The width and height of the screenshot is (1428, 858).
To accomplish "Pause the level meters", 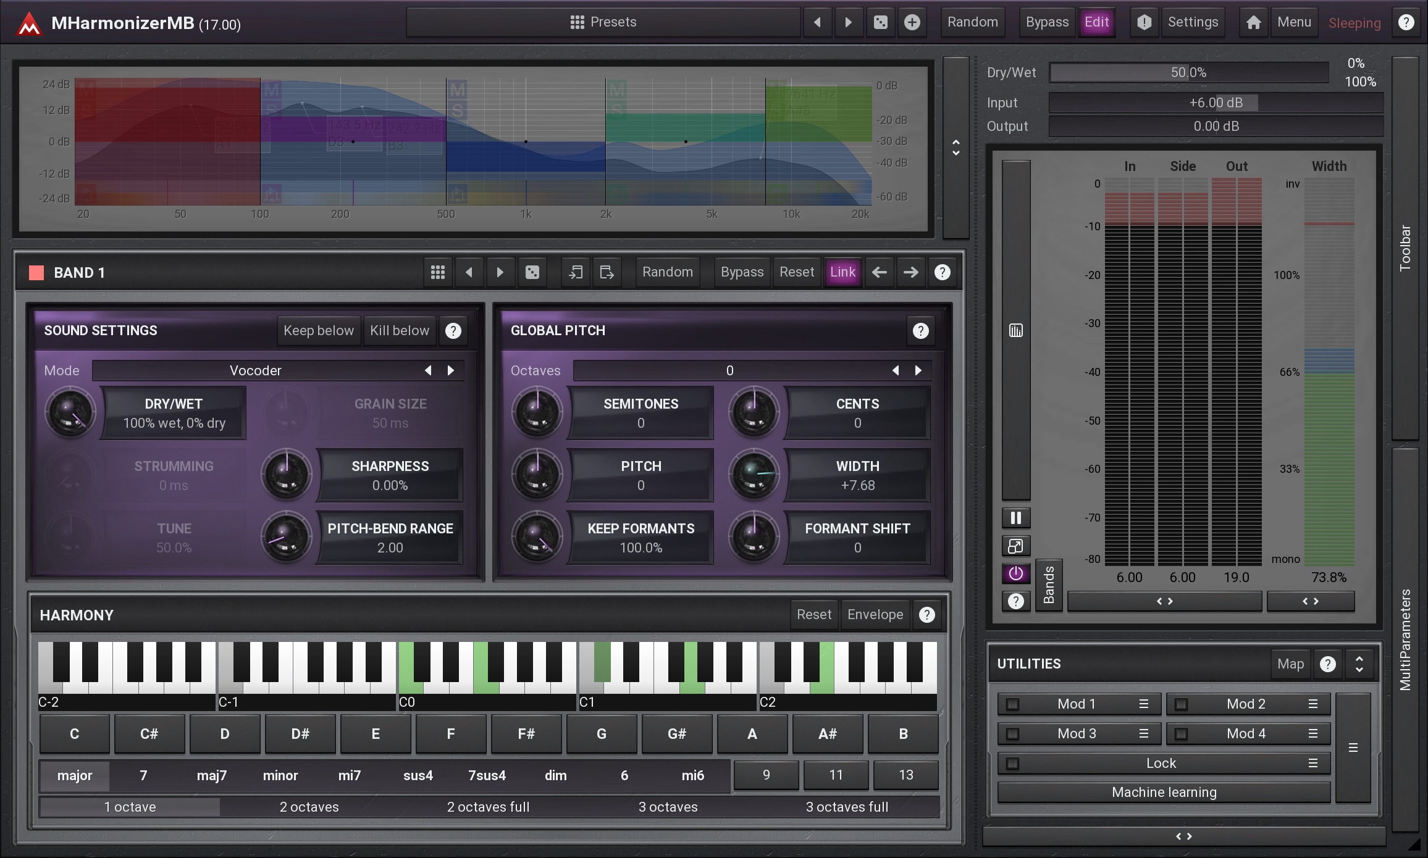I will [1015, 518].
